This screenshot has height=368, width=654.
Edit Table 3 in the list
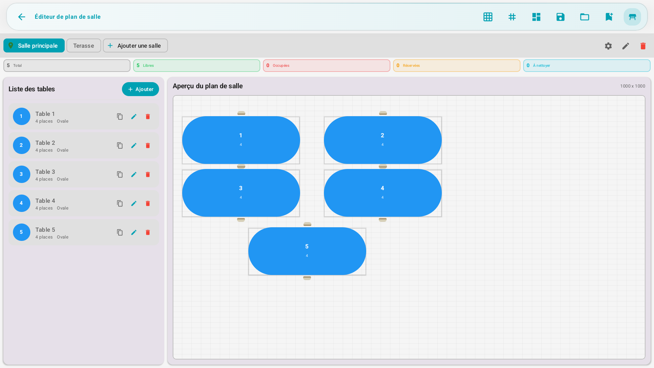tap(134, 175)
